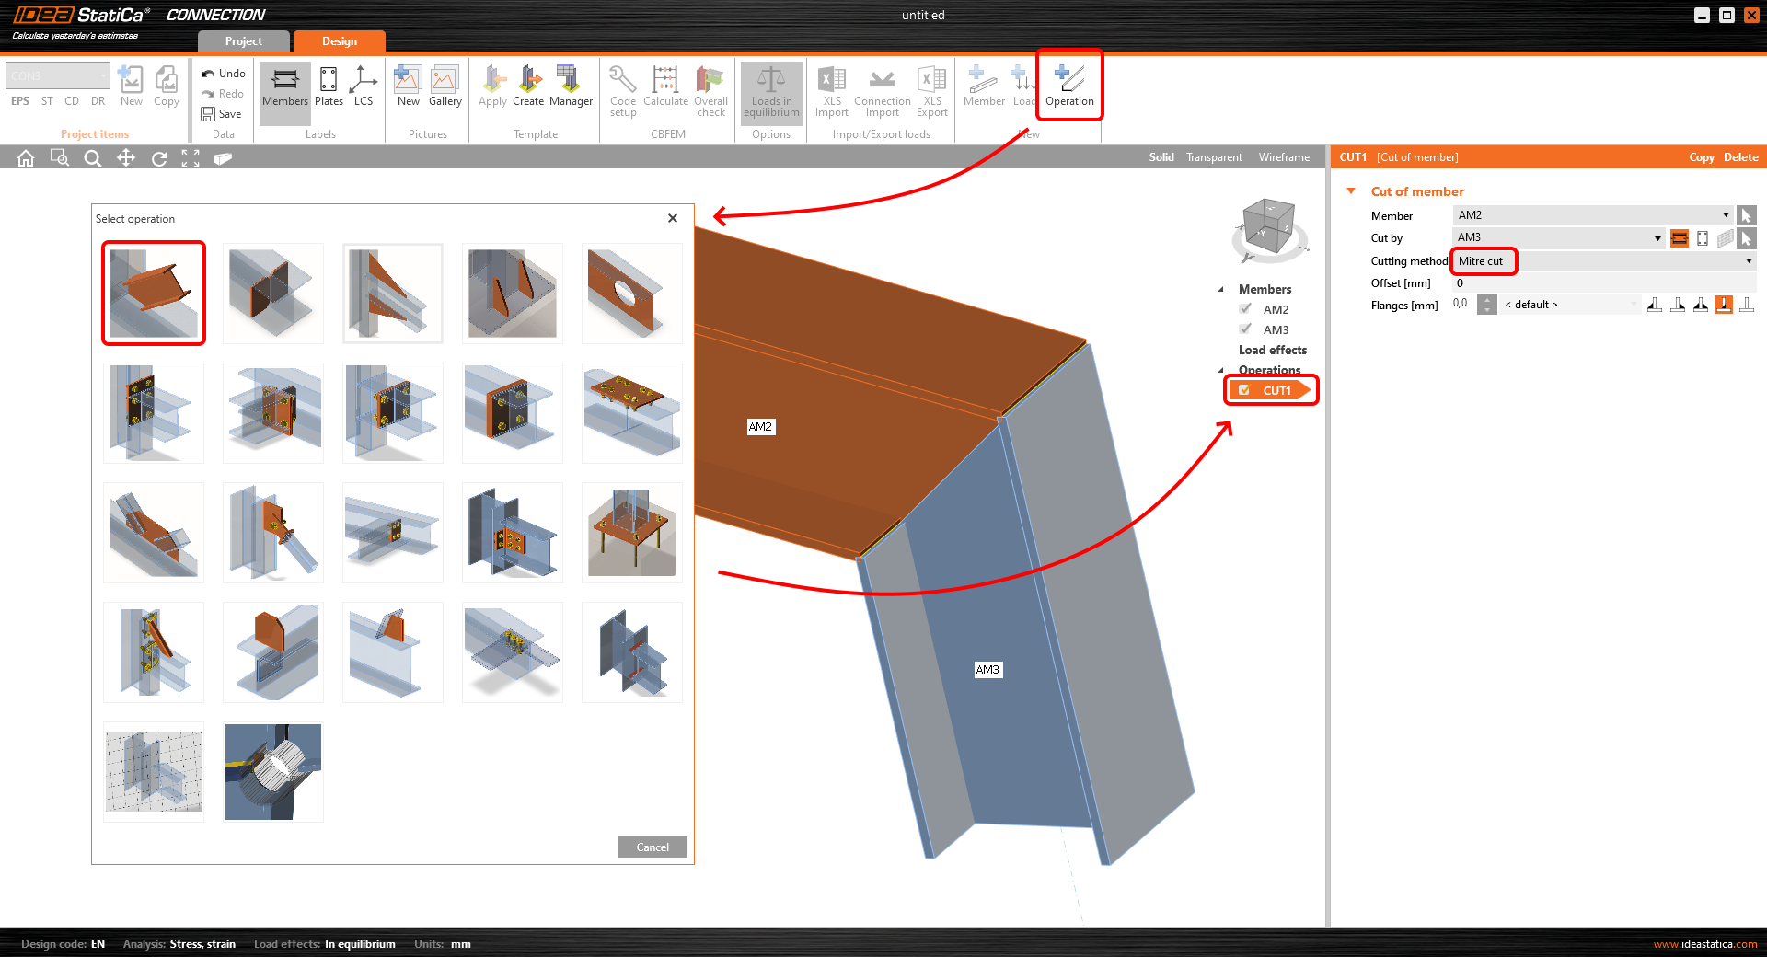Viewport: 1767px width, 957px height.
Task: Activate the zoom magnifier tool
Action: [92, 158]
